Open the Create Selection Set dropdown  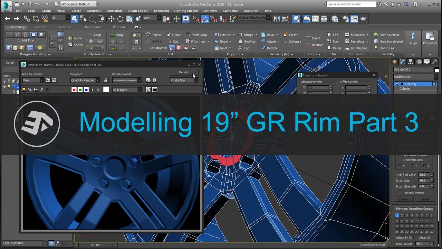[x=254, y=18]
